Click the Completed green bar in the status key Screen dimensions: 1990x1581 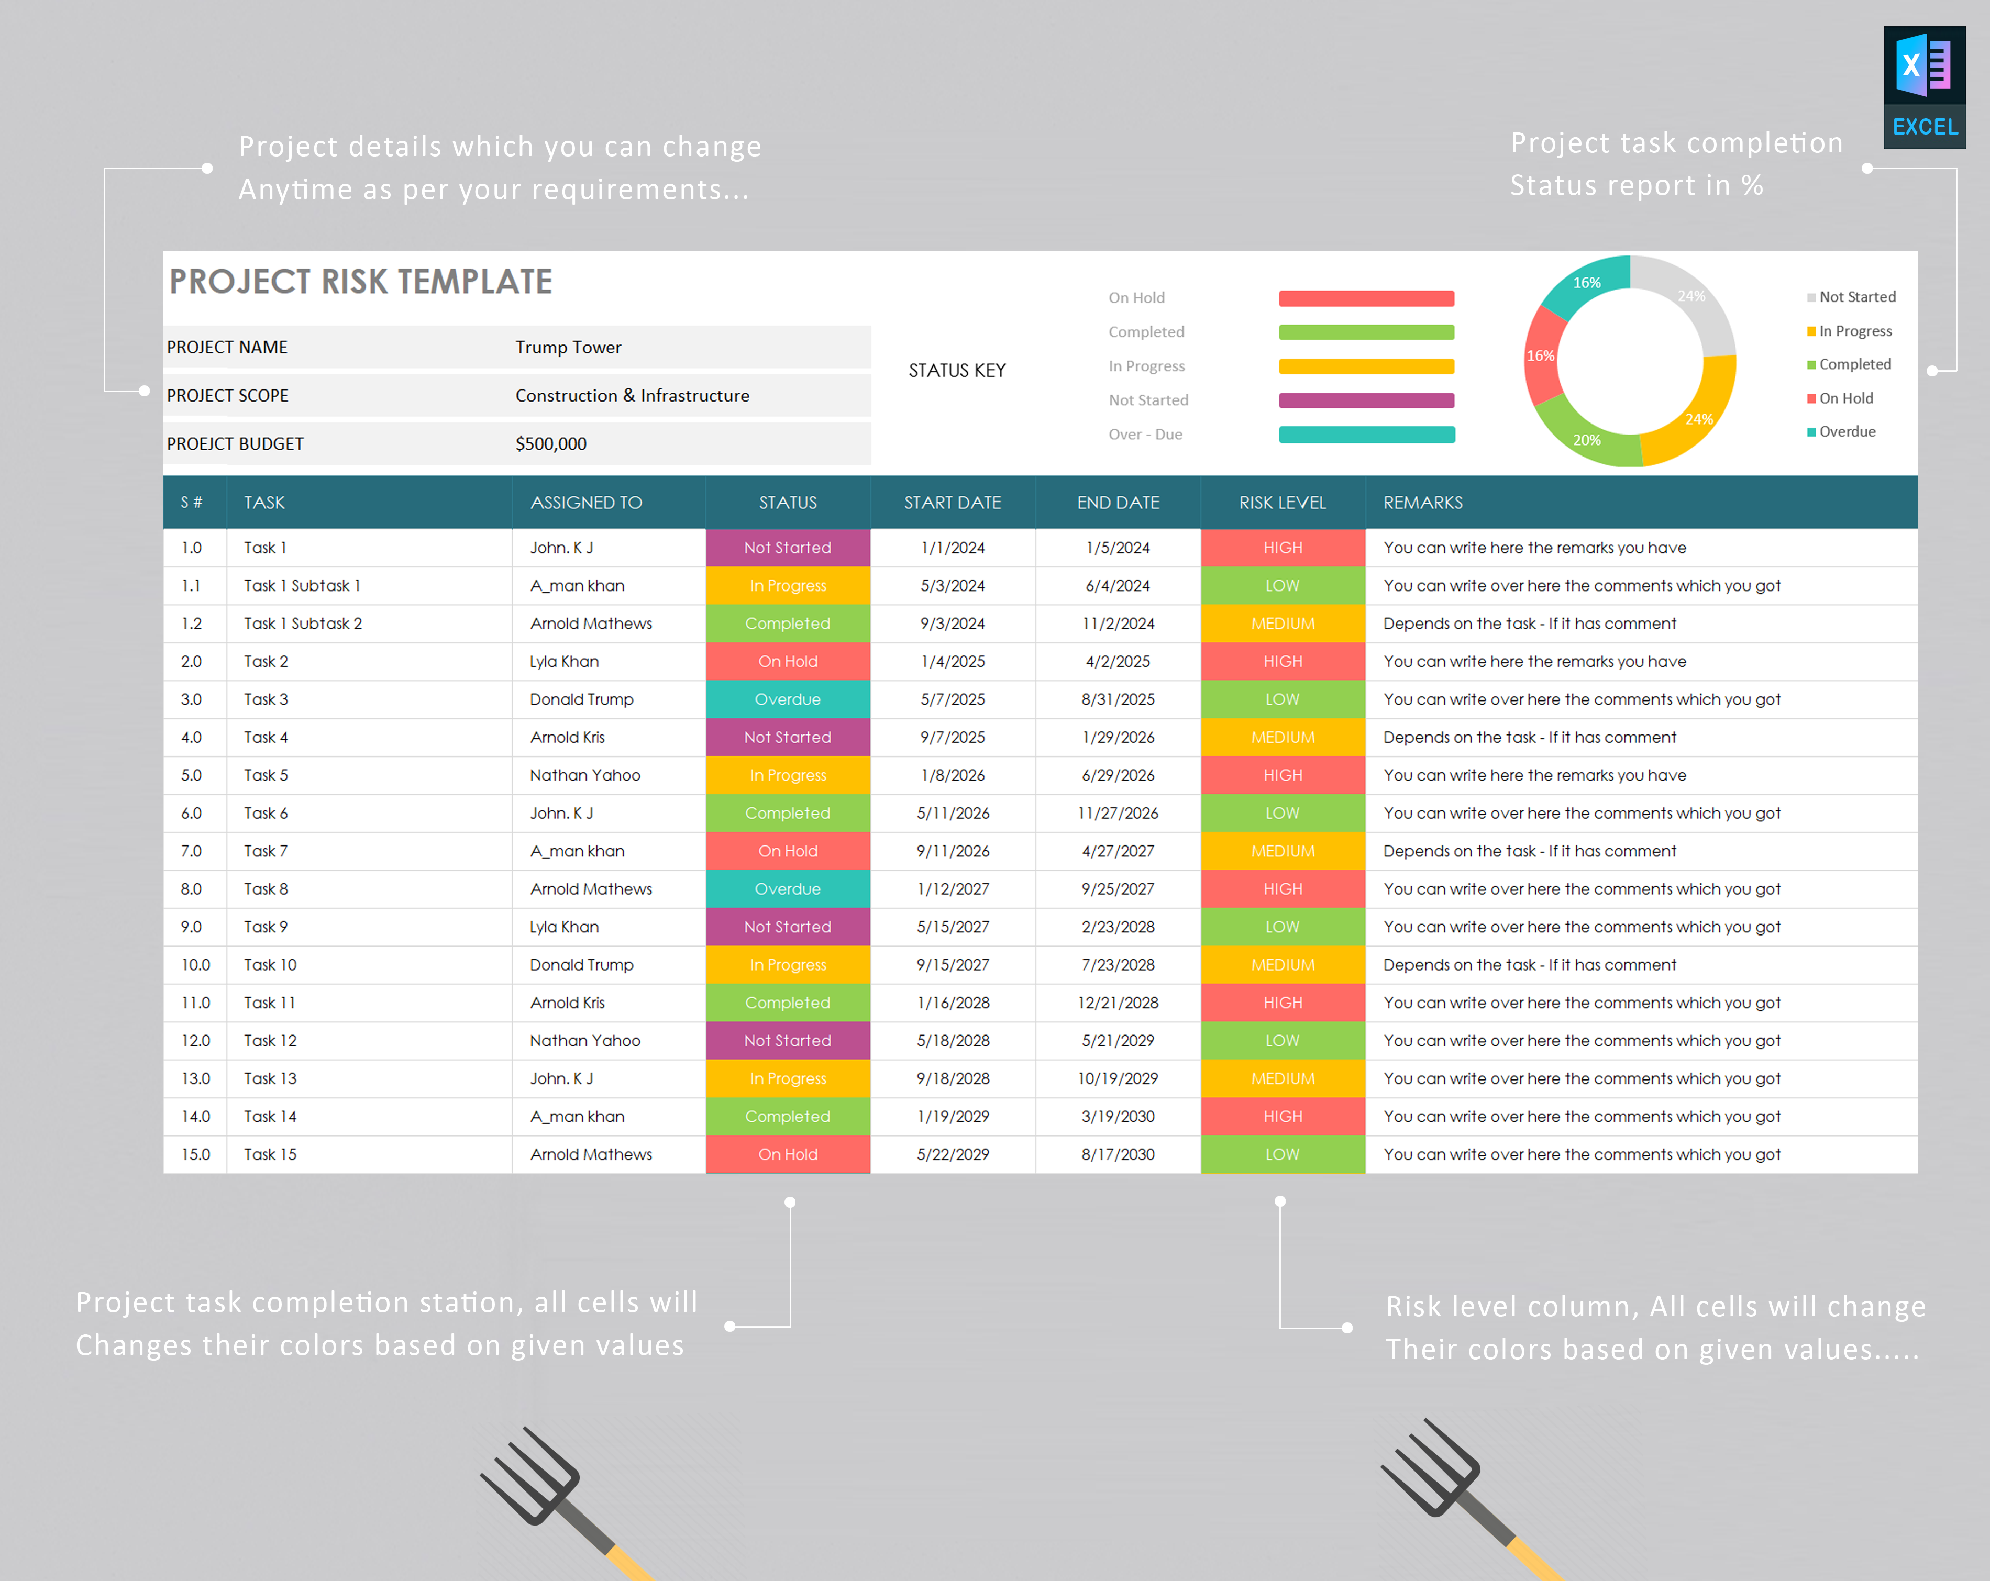1366,331
